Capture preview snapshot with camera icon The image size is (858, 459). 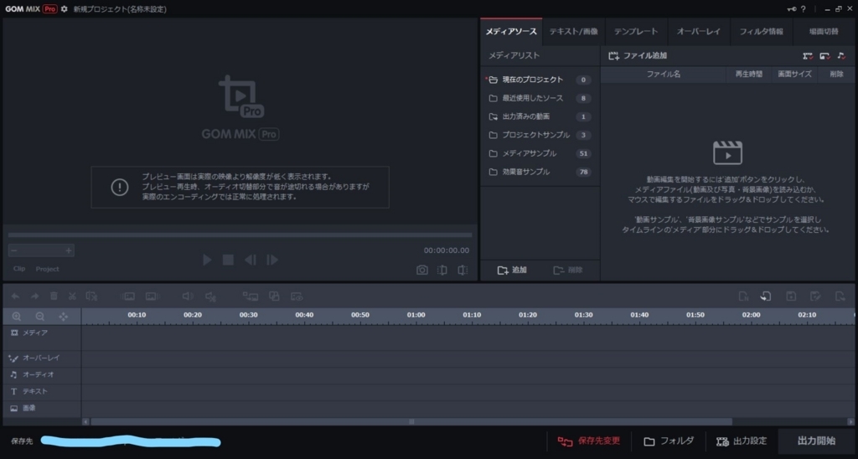pyautogui.click(x=422, y=270)
